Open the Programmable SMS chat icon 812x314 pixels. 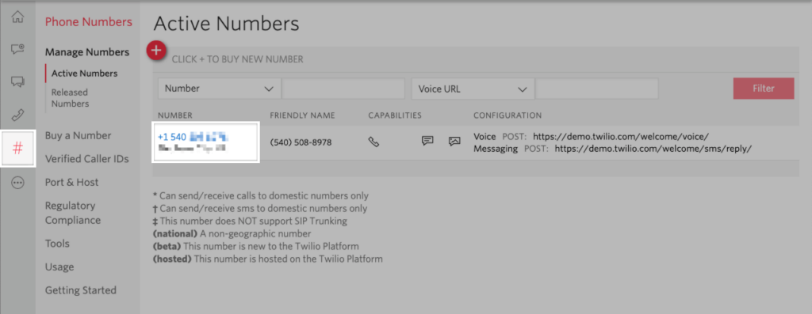tap(17, 49)
